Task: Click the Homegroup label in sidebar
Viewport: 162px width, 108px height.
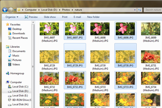Action: 17,73
